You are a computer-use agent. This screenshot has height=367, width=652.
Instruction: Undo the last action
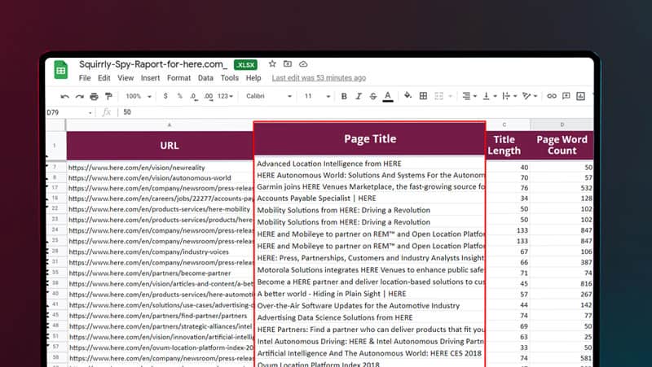[65, 96]
